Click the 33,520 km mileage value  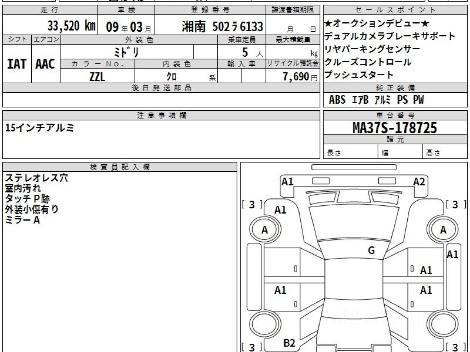pos(72,26)
